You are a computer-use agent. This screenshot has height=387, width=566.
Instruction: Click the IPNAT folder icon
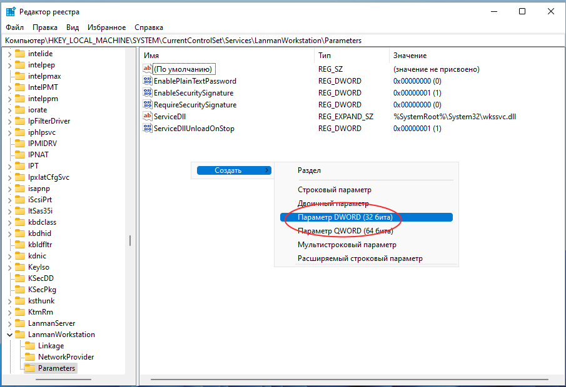coord(20,155)
